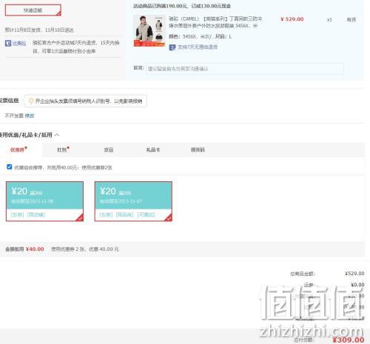This screenshot has width=370, height=344.
Task: Open the 礼品卡 tab
Action: pyautogui.click(x=153, y=150)
